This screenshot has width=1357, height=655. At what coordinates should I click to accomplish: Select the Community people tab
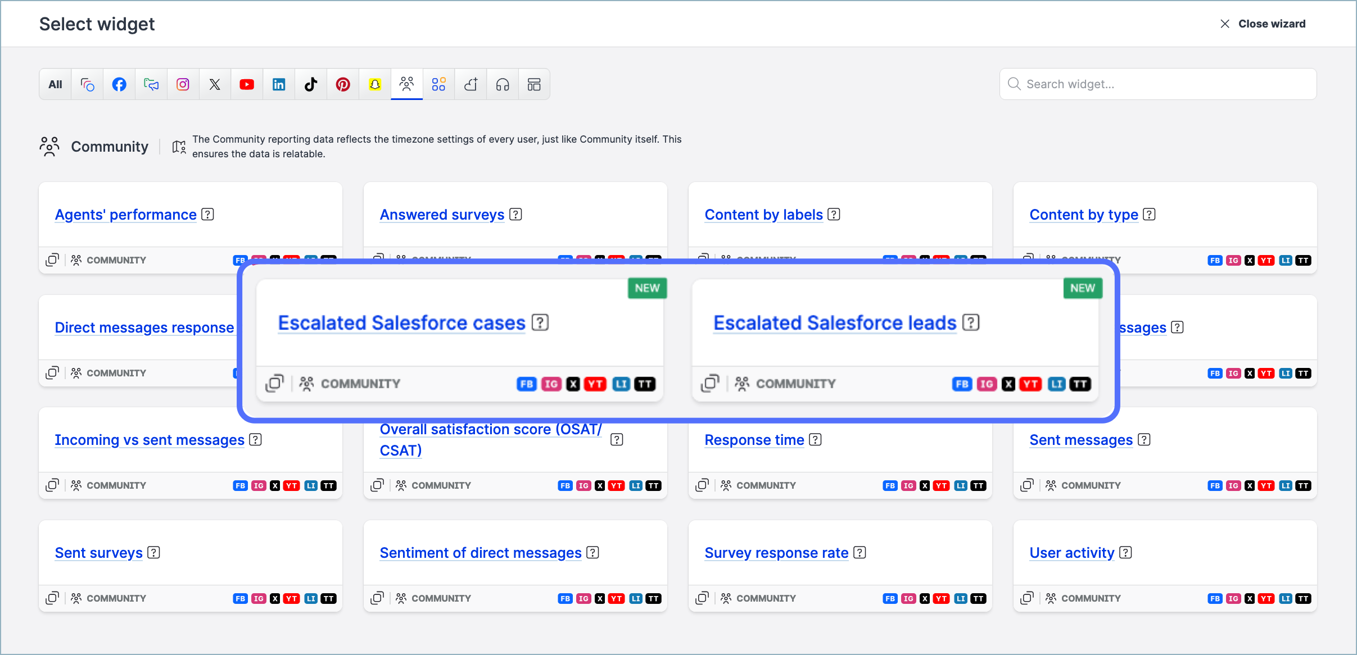coord(406,84)
